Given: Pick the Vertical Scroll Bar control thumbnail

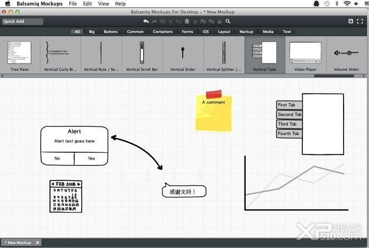Looking at the screenshot, I should (x=142, y=56).
